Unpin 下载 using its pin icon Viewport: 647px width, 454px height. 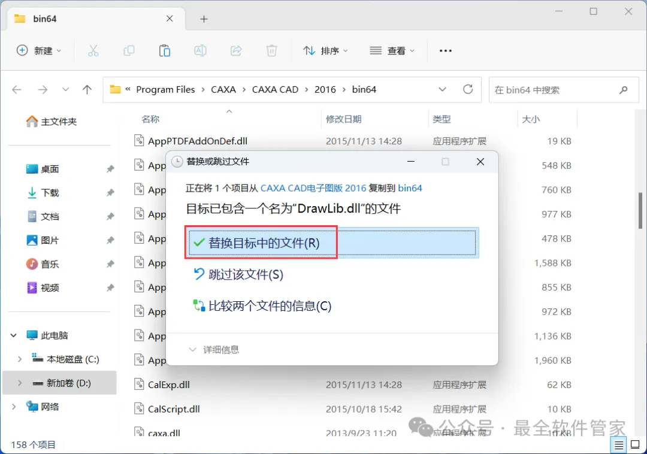pyautogui.click(x=110, y=193)
